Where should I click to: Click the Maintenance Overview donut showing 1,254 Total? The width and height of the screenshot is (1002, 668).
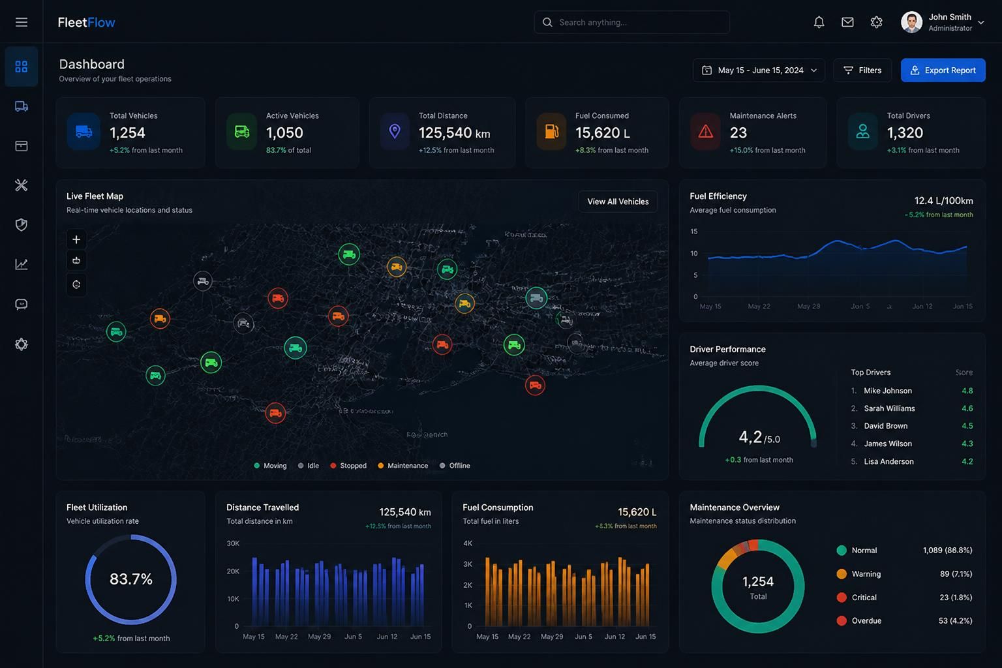758,586
